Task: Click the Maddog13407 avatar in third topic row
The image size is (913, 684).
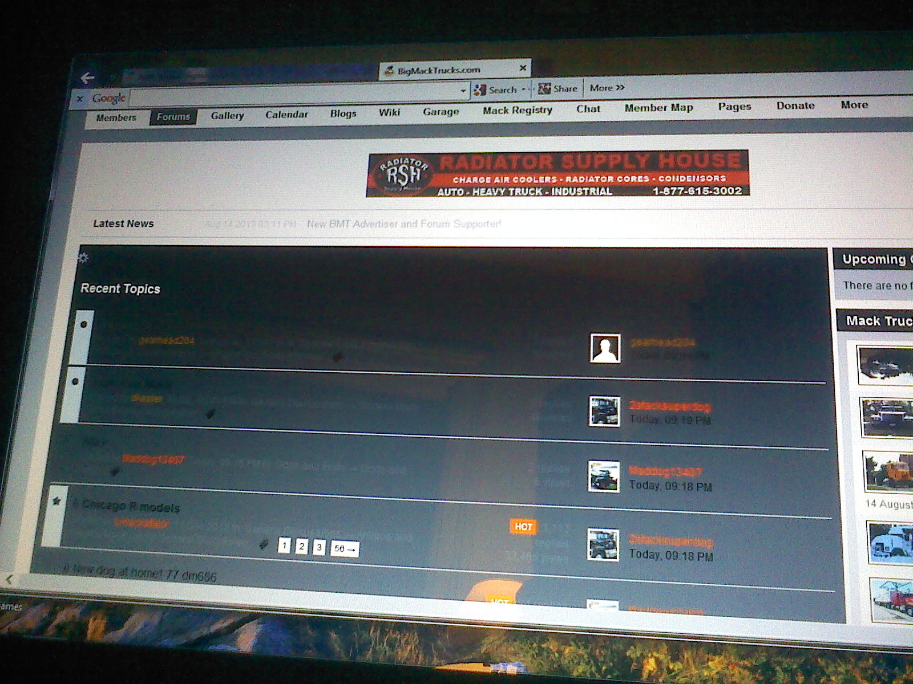Action: coord(604,477)
